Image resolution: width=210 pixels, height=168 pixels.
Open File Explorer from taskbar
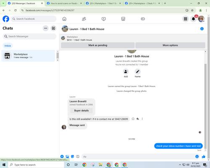tap(100, 165)
